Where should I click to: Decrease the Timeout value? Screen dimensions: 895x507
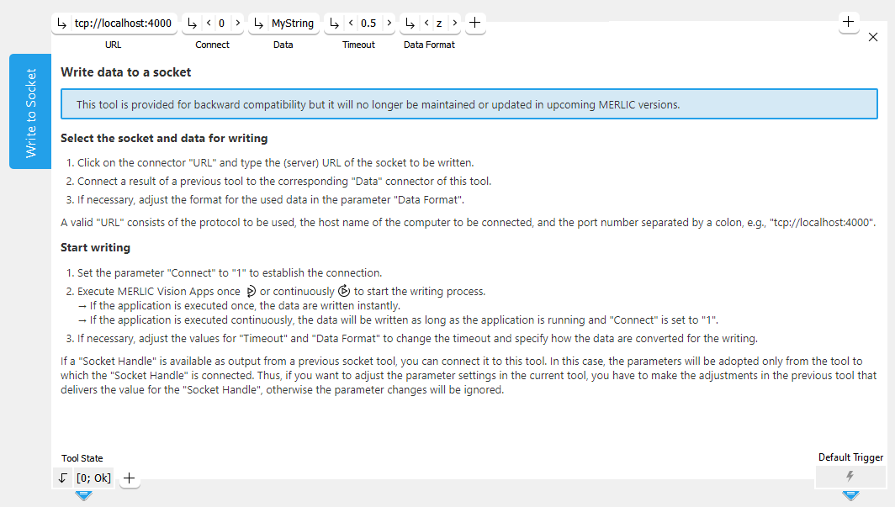351,24
